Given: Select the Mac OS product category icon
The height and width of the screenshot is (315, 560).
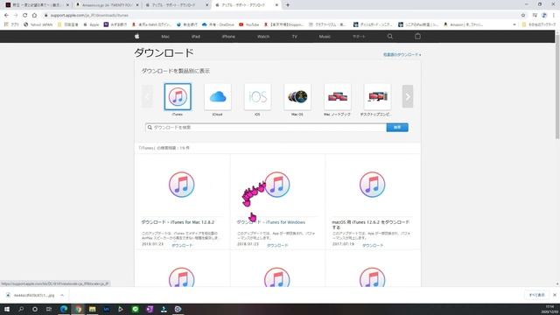Looking at the screenshot, I should 297,97.
